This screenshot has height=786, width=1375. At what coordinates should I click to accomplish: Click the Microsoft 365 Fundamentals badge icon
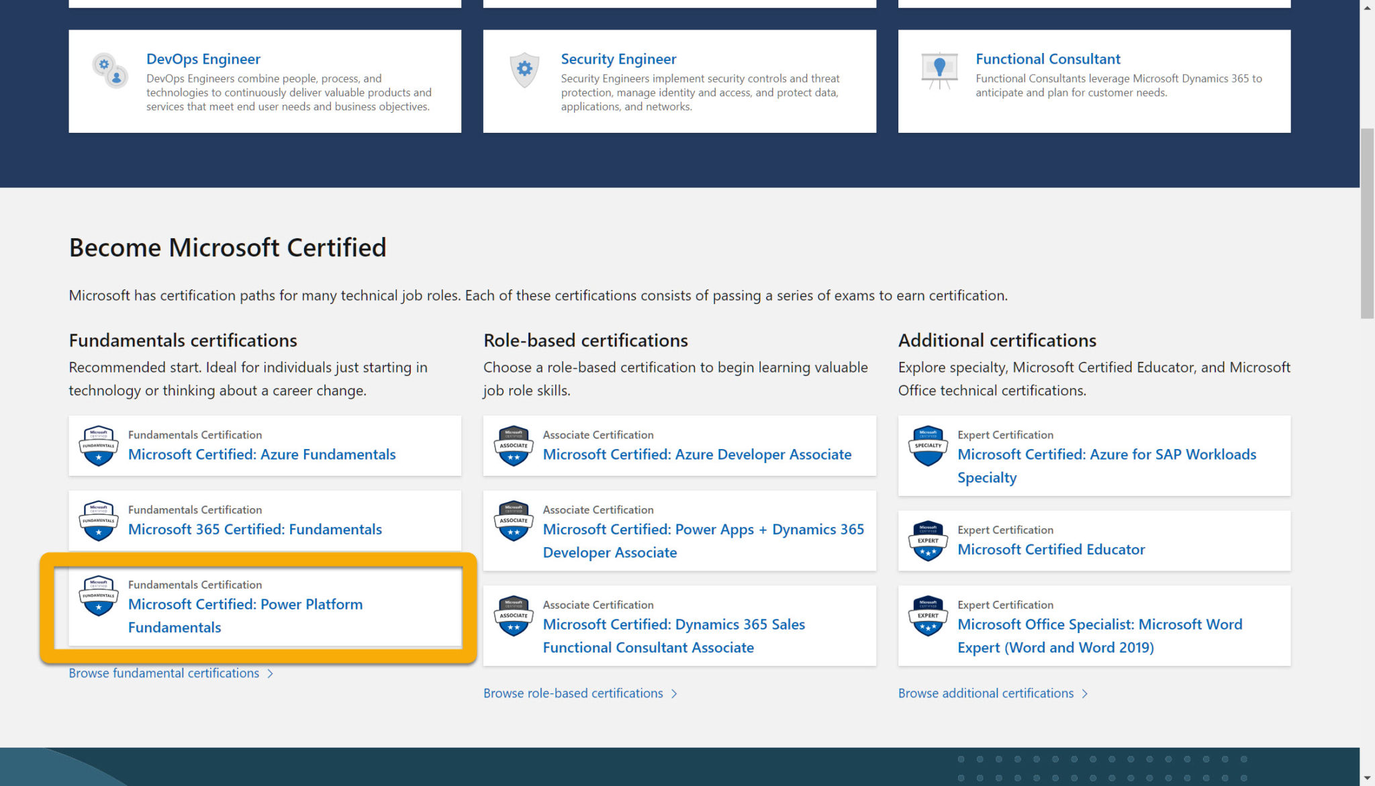[99, 521]
